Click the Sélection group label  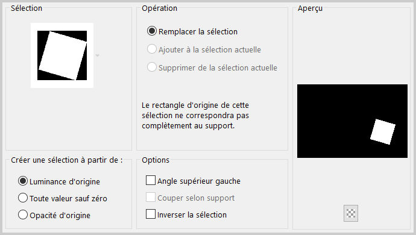click(x=27, y=8)
